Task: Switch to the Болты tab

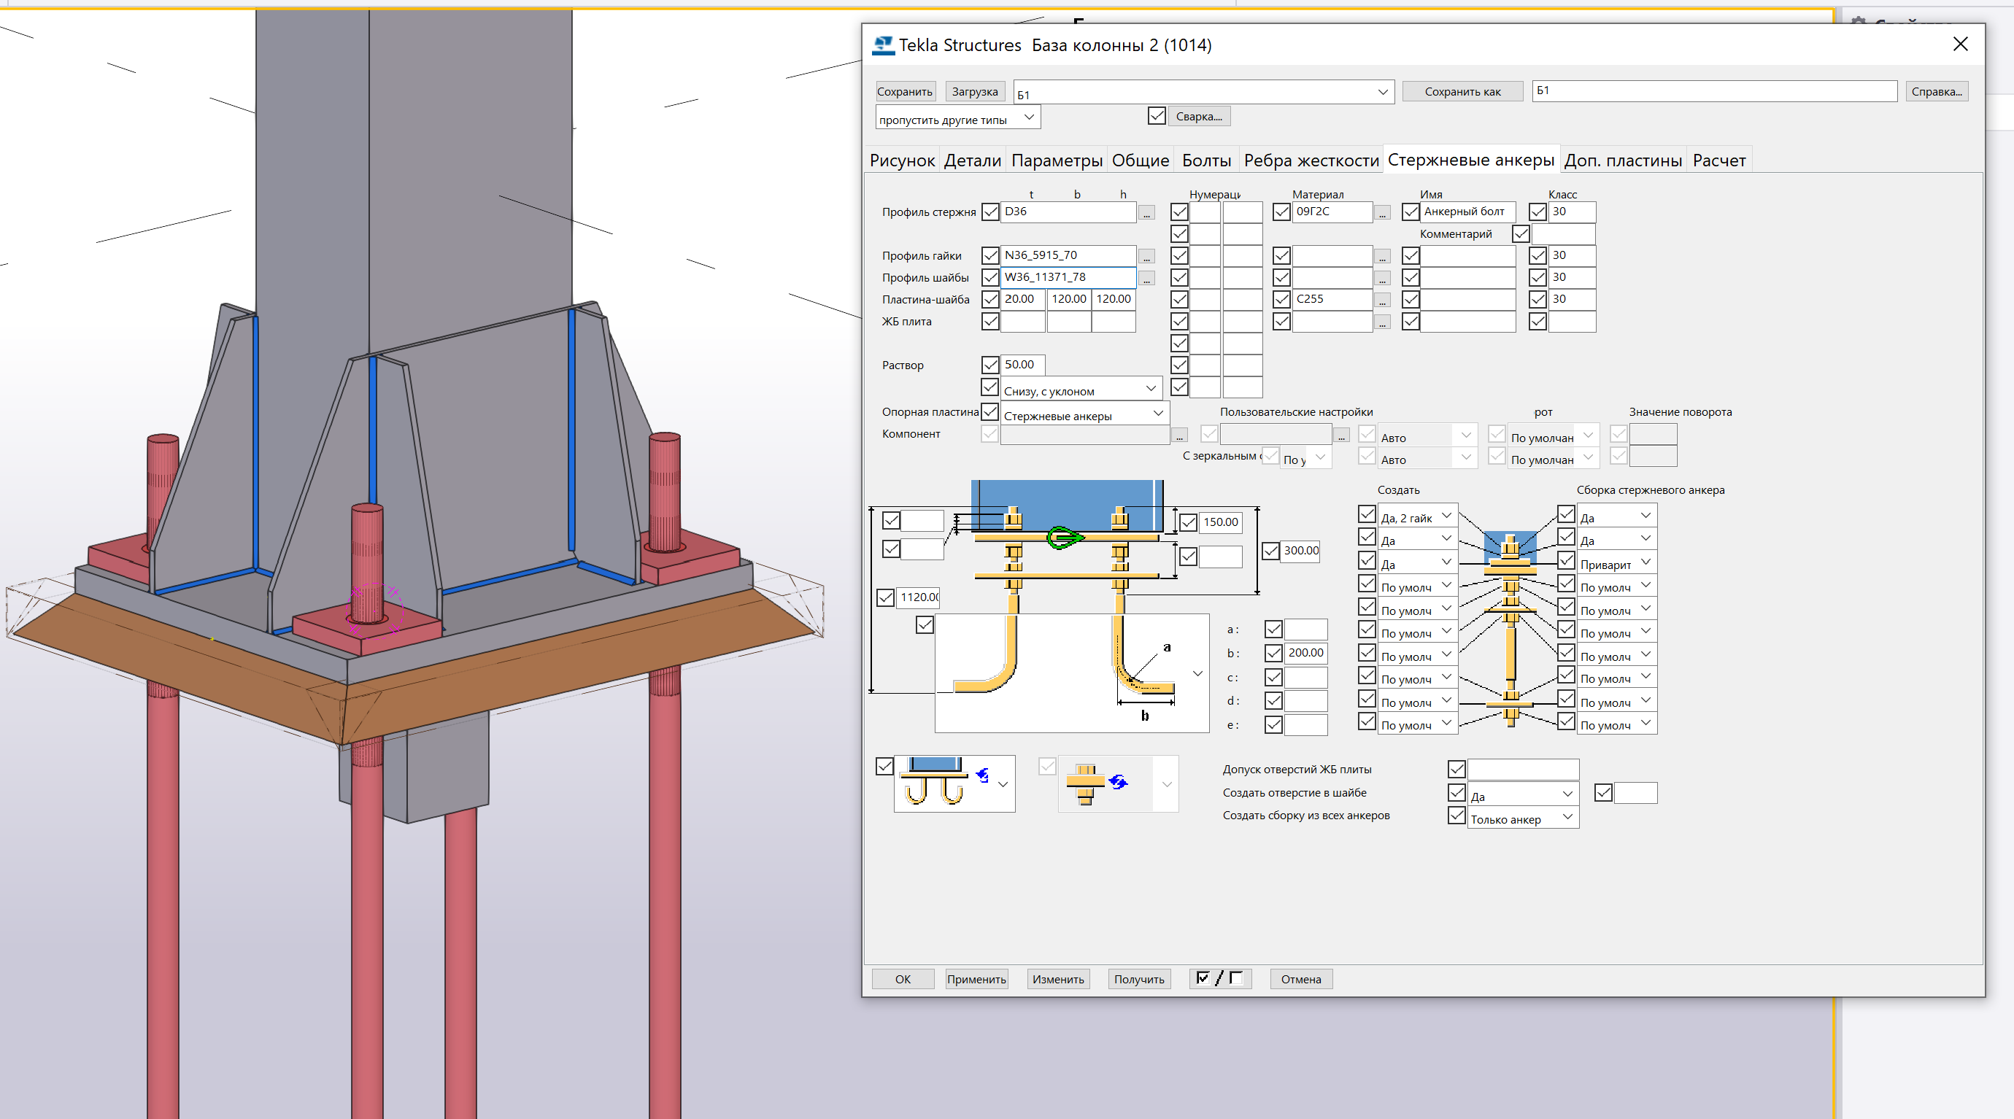Action: (1205, 160)
